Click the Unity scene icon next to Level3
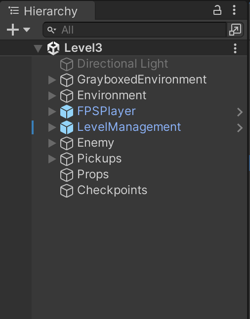 53,48
